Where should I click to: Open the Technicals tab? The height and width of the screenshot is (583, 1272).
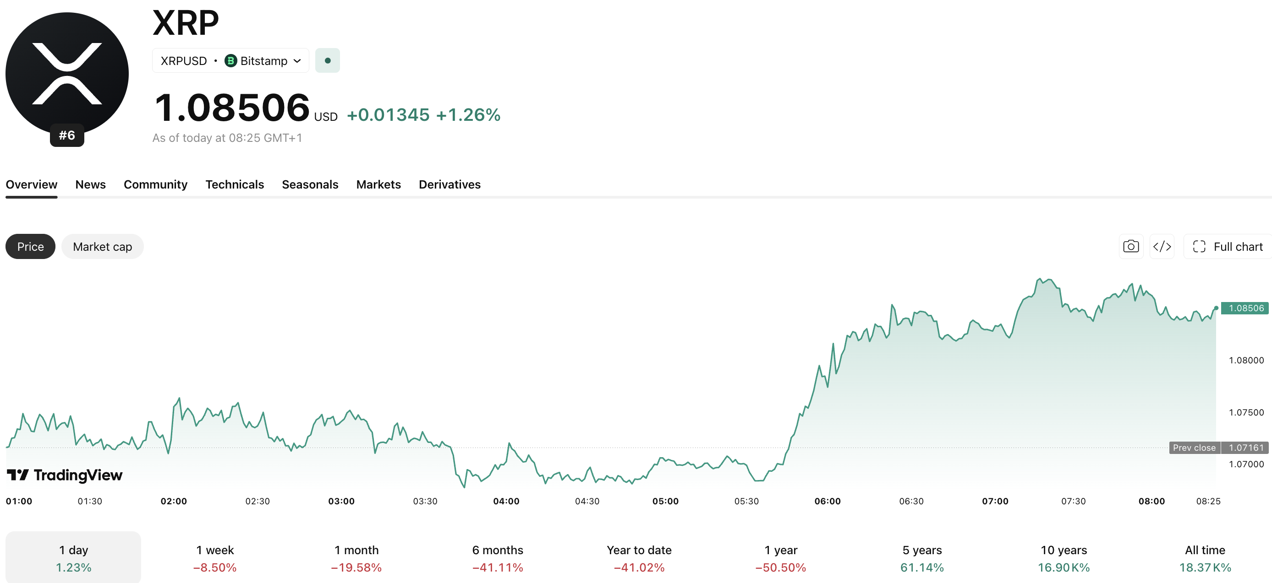pos(235,184)
